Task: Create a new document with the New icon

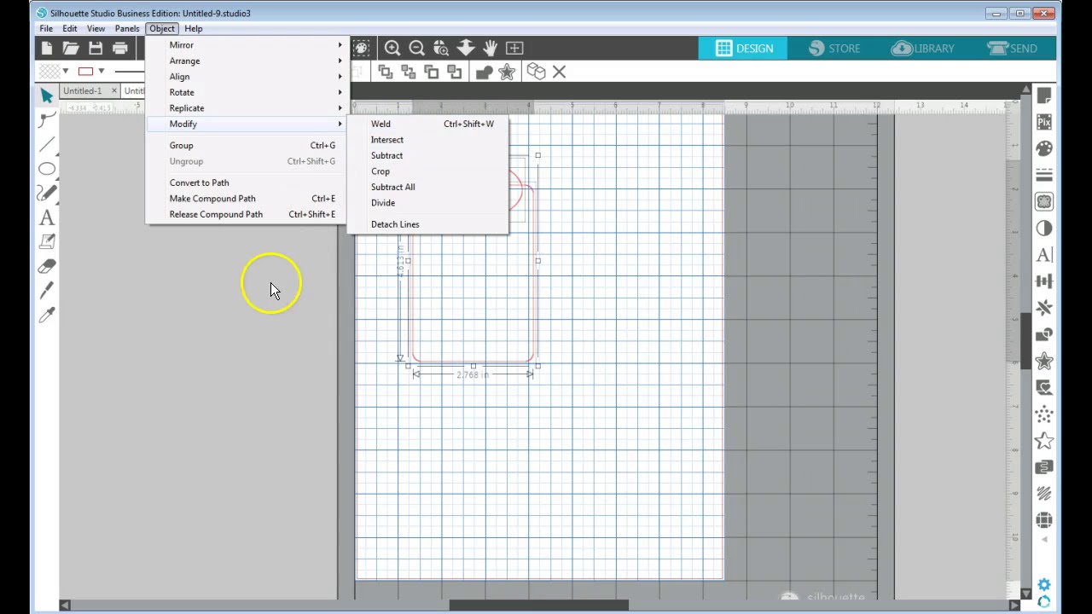Action: 47,49
